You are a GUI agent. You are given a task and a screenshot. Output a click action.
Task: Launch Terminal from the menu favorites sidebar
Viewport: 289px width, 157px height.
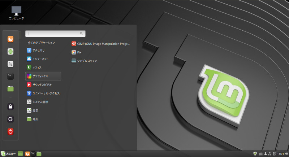click(10, 76)
